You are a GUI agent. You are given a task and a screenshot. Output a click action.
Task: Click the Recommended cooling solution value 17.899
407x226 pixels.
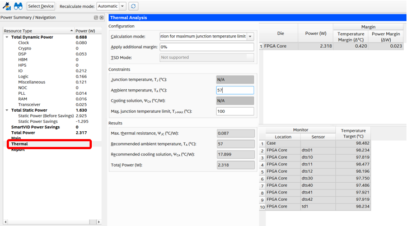236,154
